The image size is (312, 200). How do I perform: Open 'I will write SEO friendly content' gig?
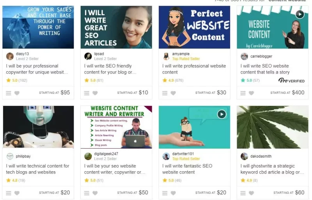(x=110, y=69)
